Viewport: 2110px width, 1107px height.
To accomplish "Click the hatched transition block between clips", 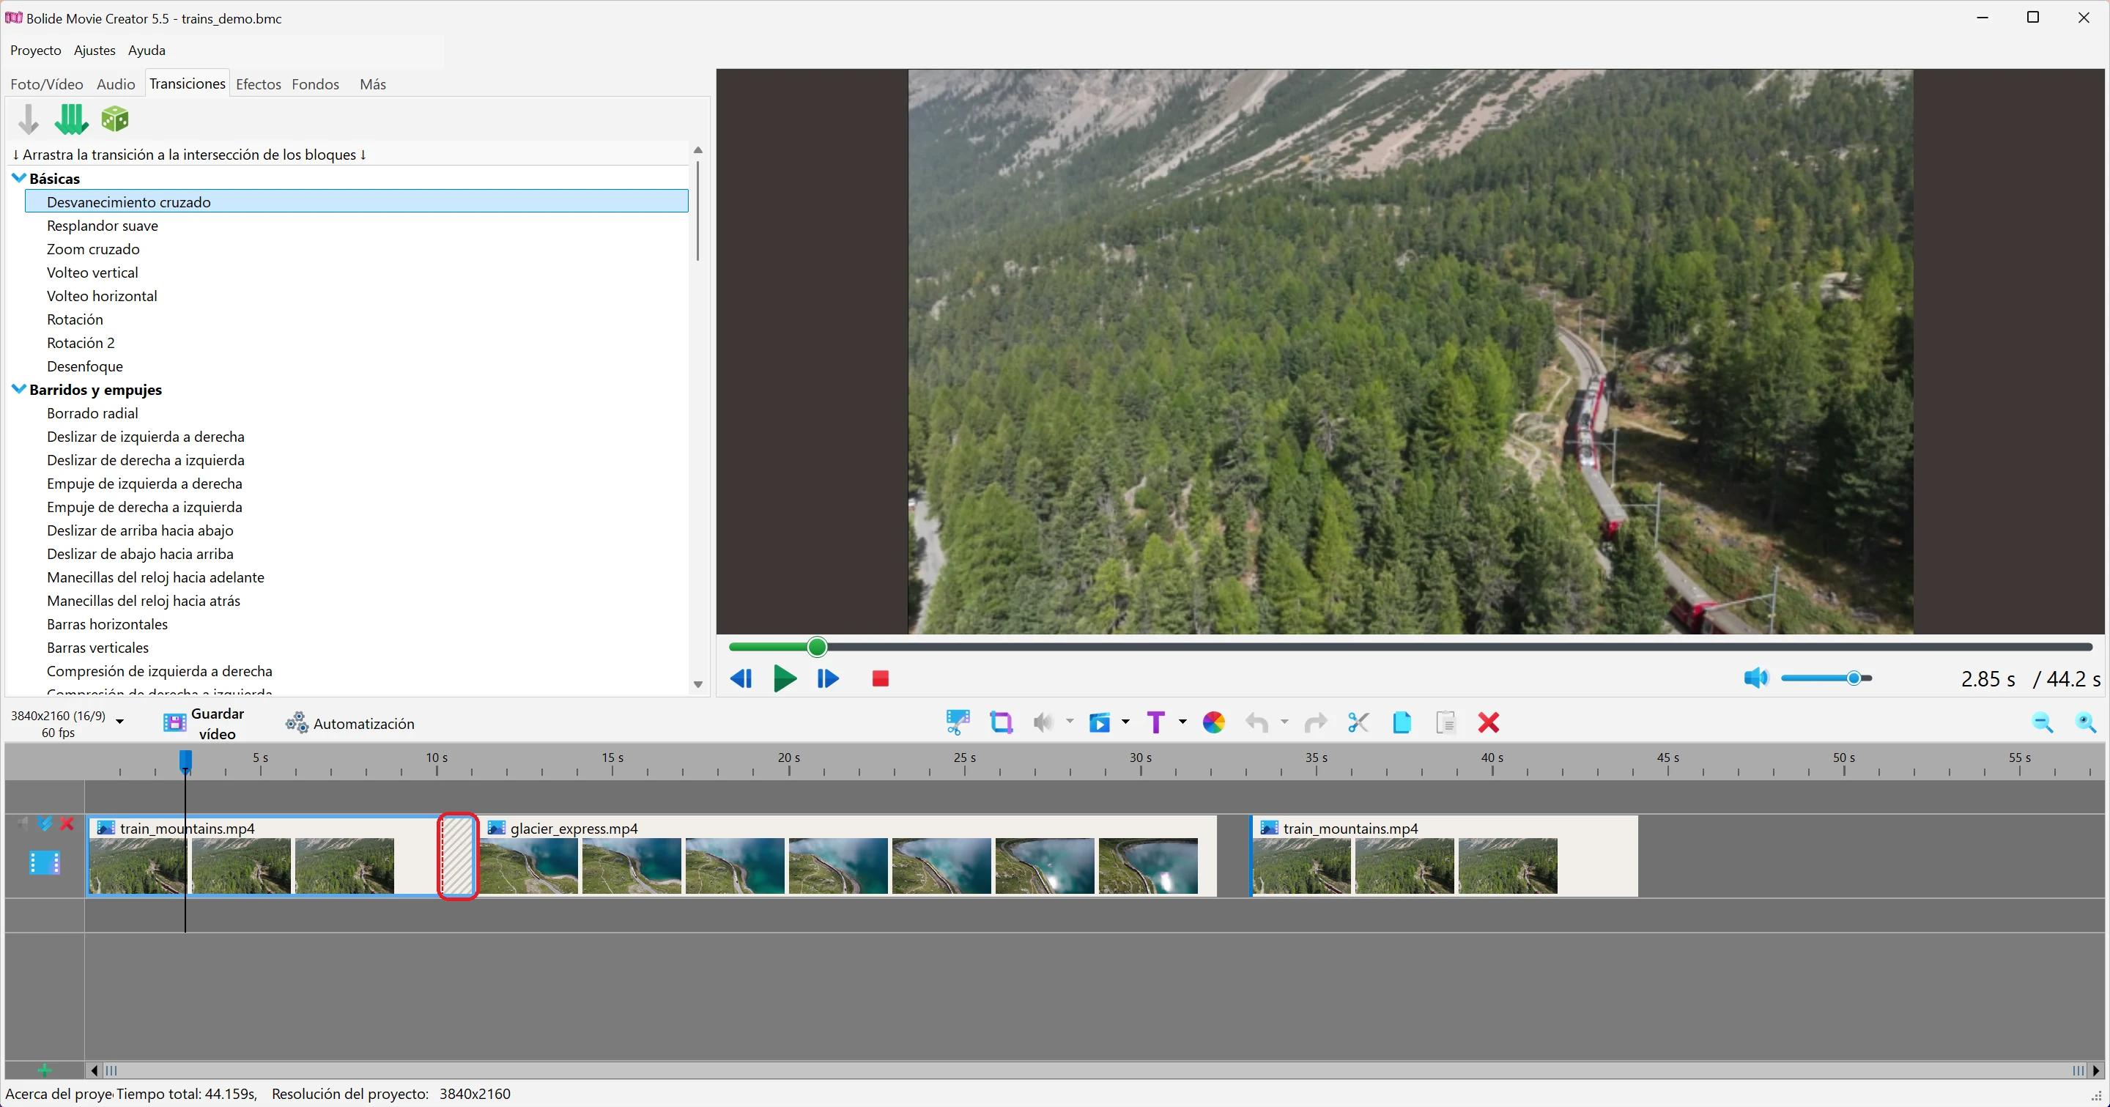I will click(458, 856).
